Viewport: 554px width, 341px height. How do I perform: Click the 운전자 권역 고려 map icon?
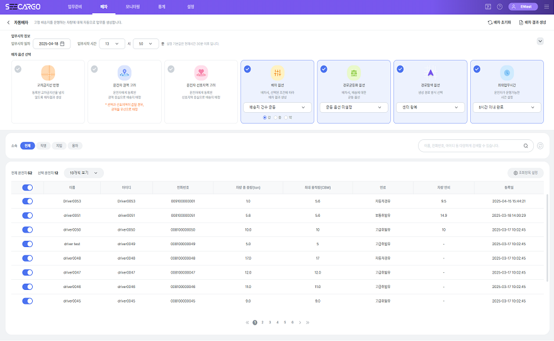(x=125, y=73)
